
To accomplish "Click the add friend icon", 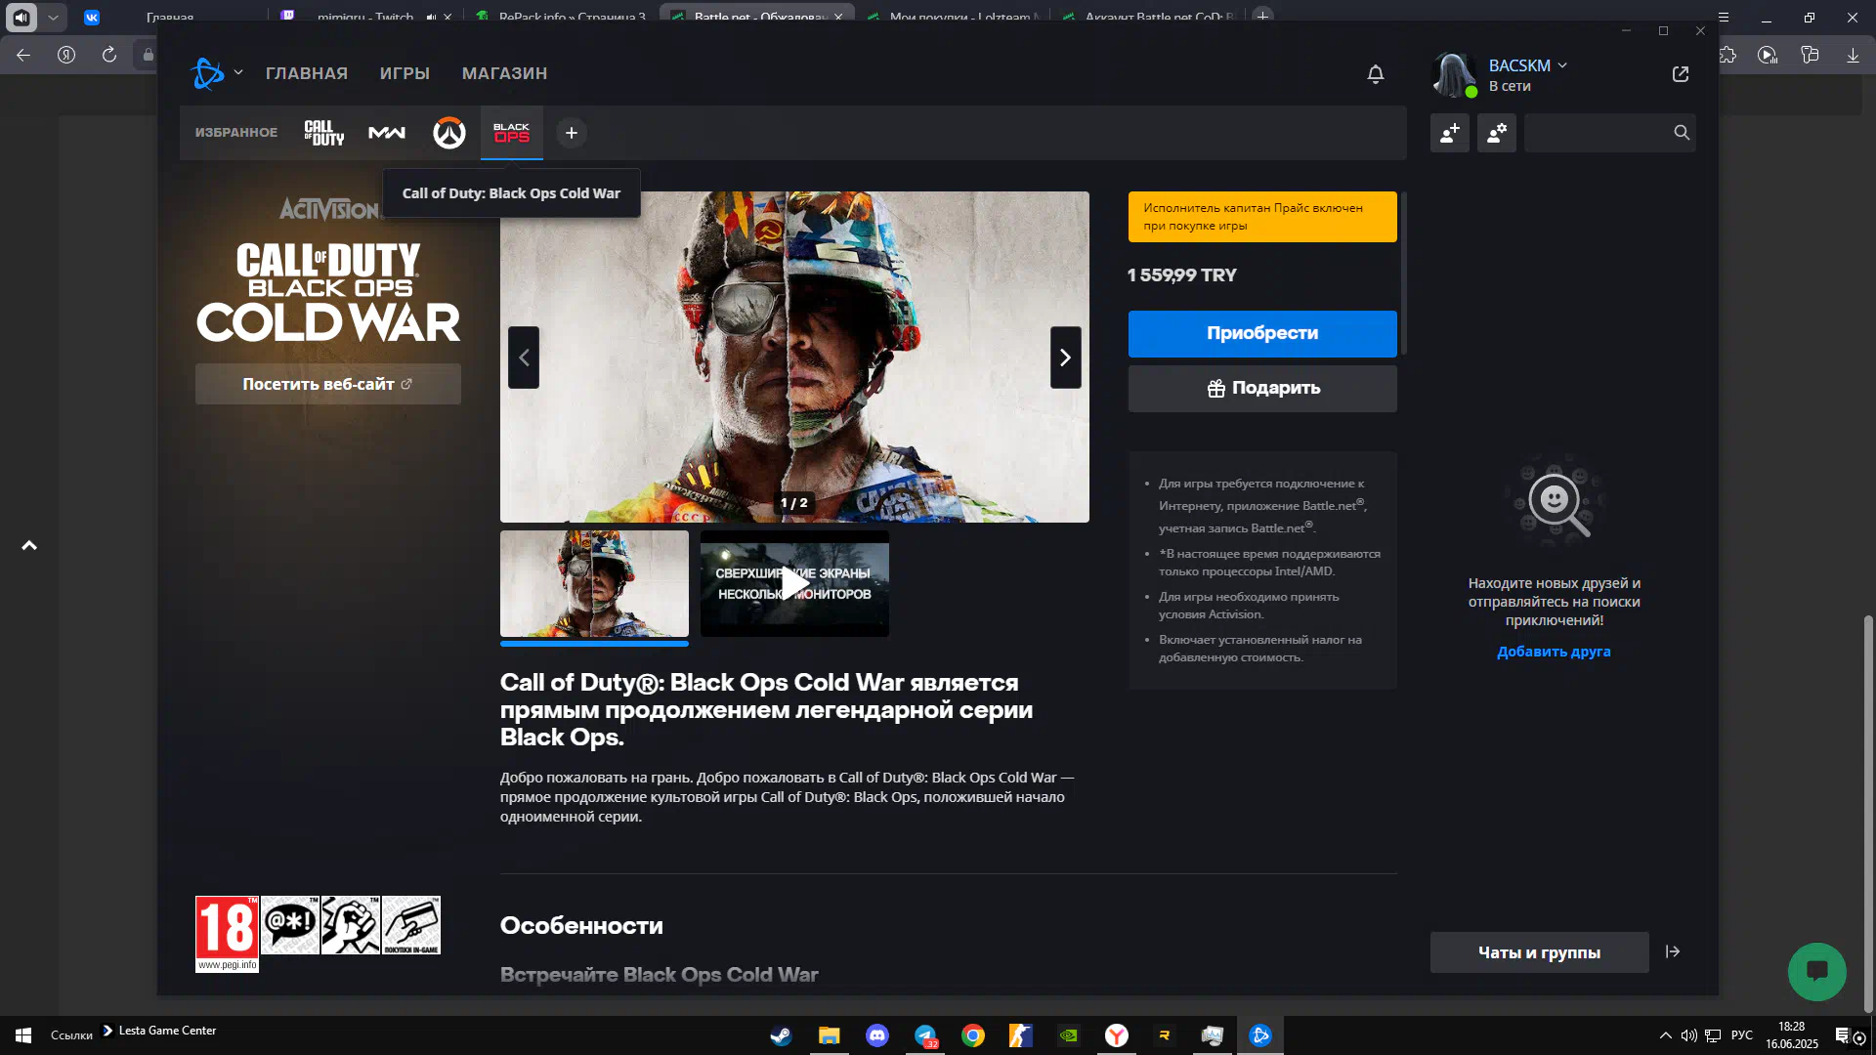I will 1450,133.
